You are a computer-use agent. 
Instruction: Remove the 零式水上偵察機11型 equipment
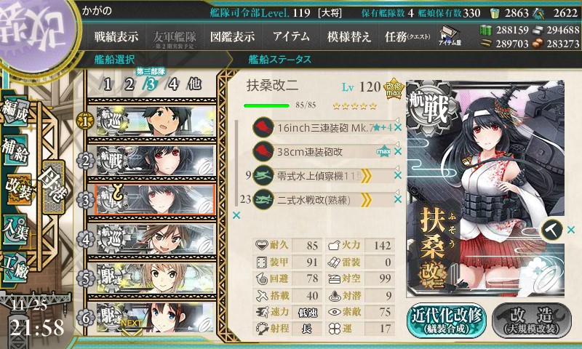click(398, 175)
